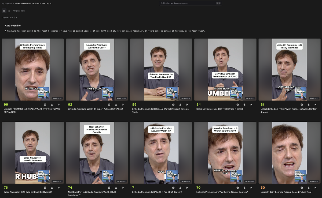The height and width of the screenshot is (198, 322).
Task: Open thumbnail 'LinkedIn Premium: Worth the Cost?'
Action: pos(97,70)
